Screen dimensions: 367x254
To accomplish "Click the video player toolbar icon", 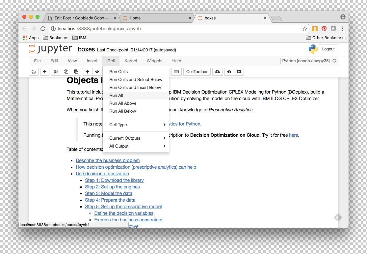I will point(239,72).
